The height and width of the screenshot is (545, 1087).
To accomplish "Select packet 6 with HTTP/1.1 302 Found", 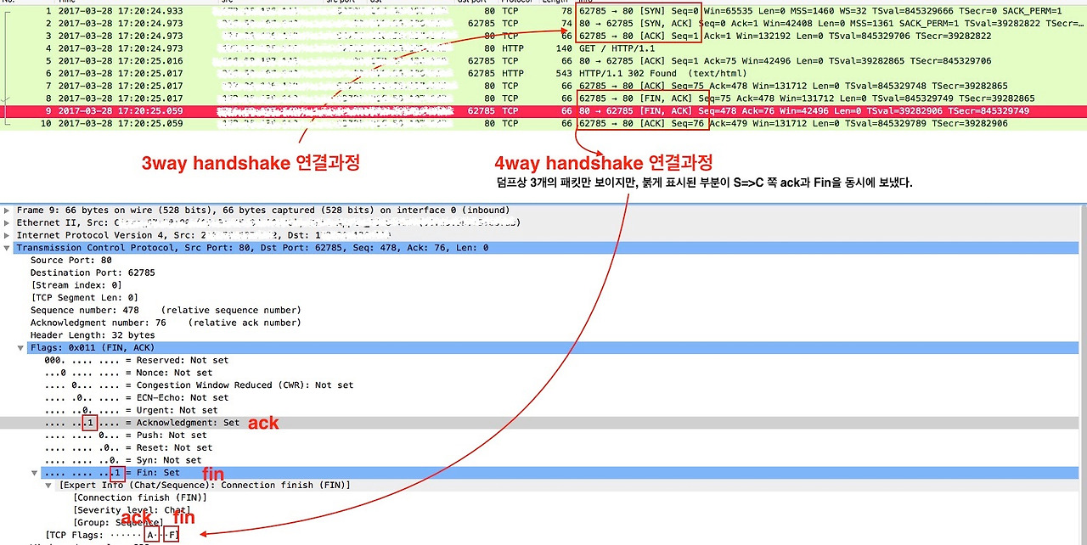I will click(x=543, y=74).
